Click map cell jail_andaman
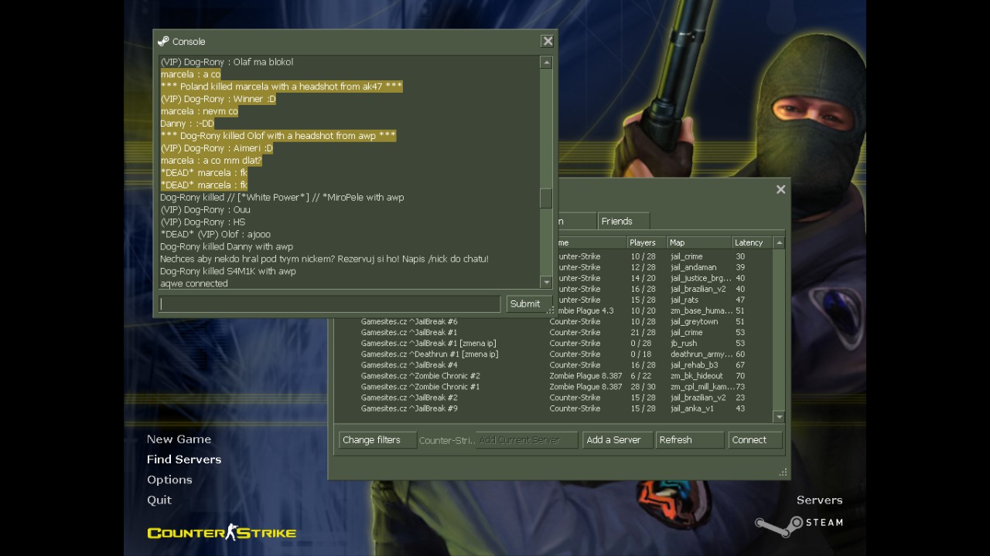990x556 pixels. [x=694, y=268]
